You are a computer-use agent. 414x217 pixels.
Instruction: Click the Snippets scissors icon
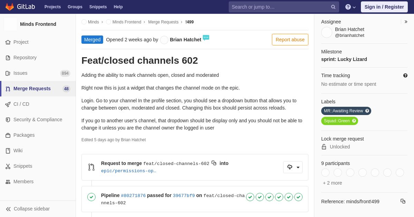[8, 166]
